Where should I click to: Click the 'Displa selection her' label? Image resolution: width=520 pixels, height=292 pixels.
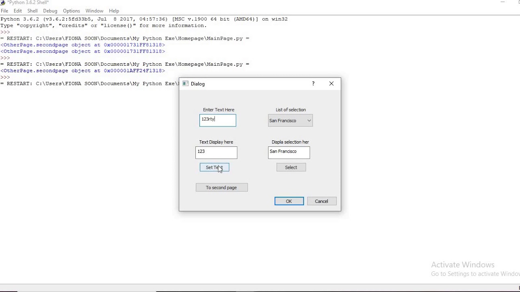point(290,142)
